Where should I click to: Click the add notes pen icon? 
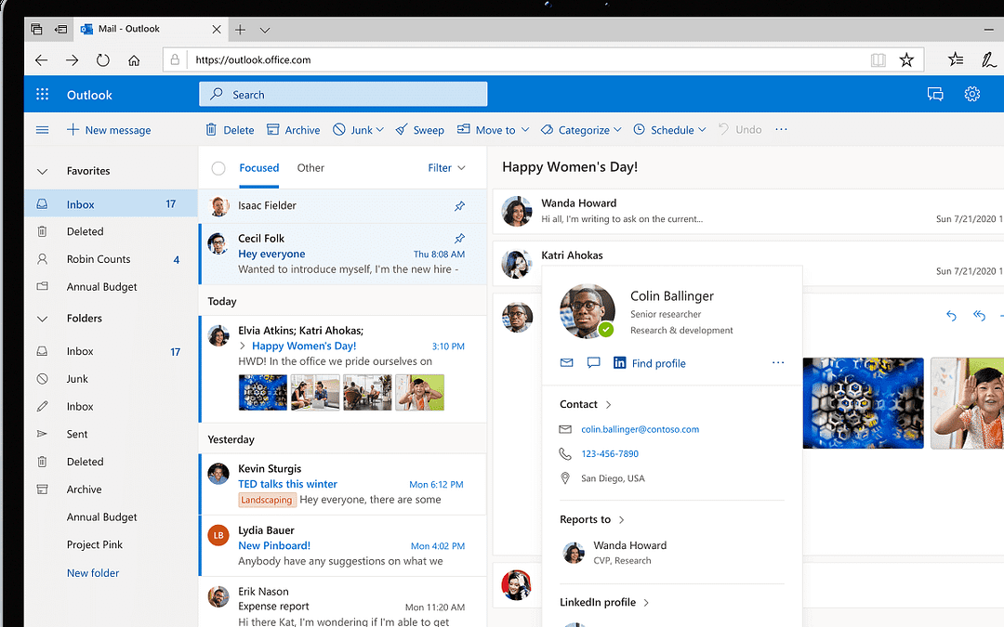click(x=988, y=59)
